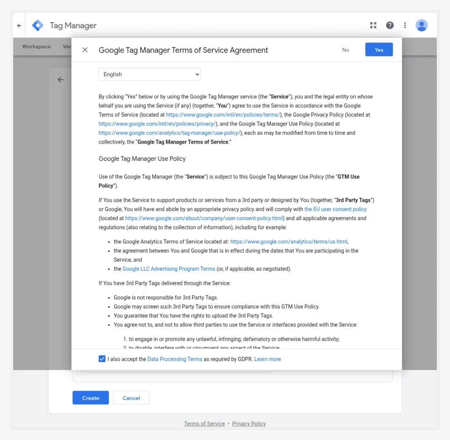450x440 pixels.
Task: Open the user-consent-policy.html URL link
Action: pyautogui.click(x=204, y=219)
